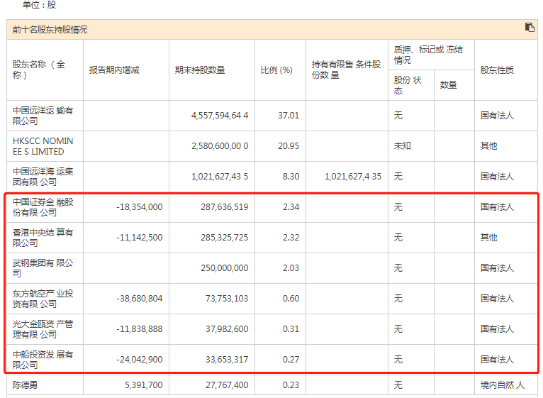Select the 前十名股东持股情况 table title
This screenshot has width=543, height=398.
pyautogui.click(x=50, y=30)
